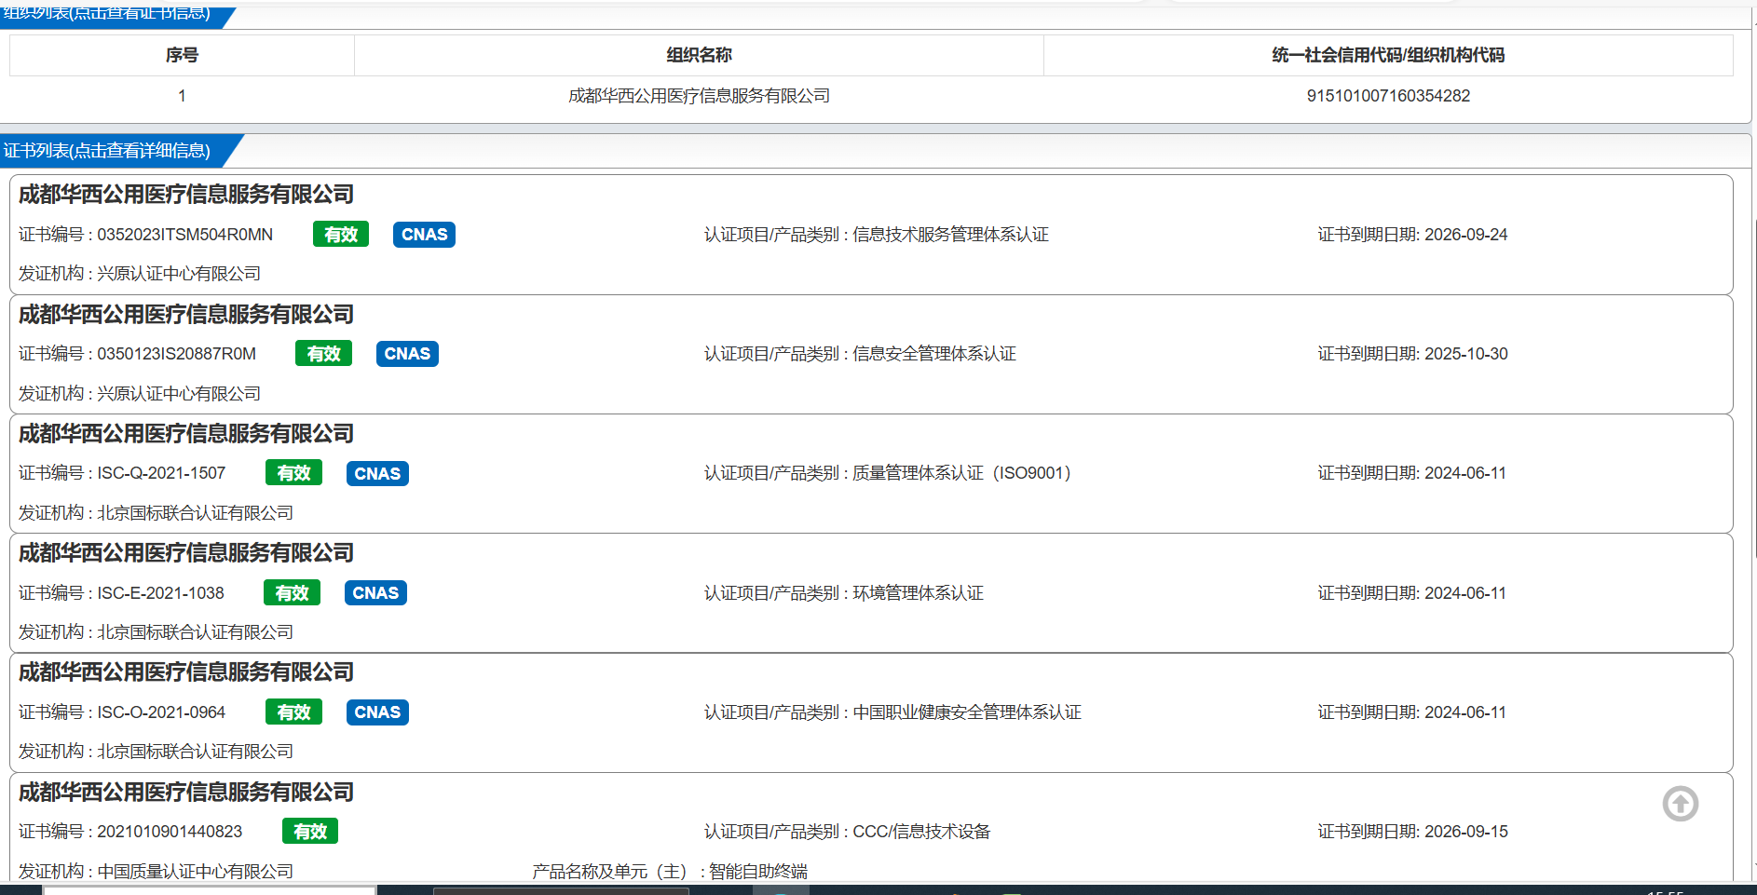Click expiry date 2026-09-24
1757x895 pixels.
(x=1465, y=235)
